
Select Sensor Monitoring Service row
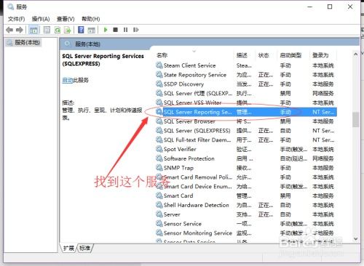tap(246, 233)
